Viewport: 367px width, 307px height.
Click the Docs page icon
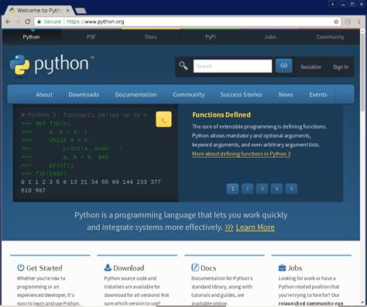195,268
